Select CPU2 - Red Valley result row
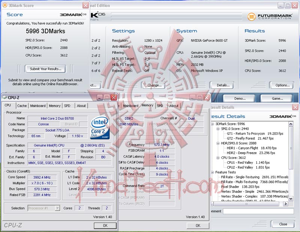The image size is (300, 232). (x=248, y=168)
